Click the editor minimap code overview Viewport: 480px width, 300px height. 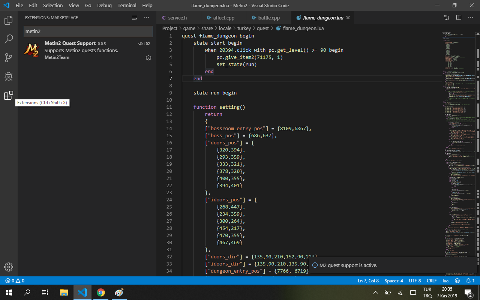tap(457, 154)
